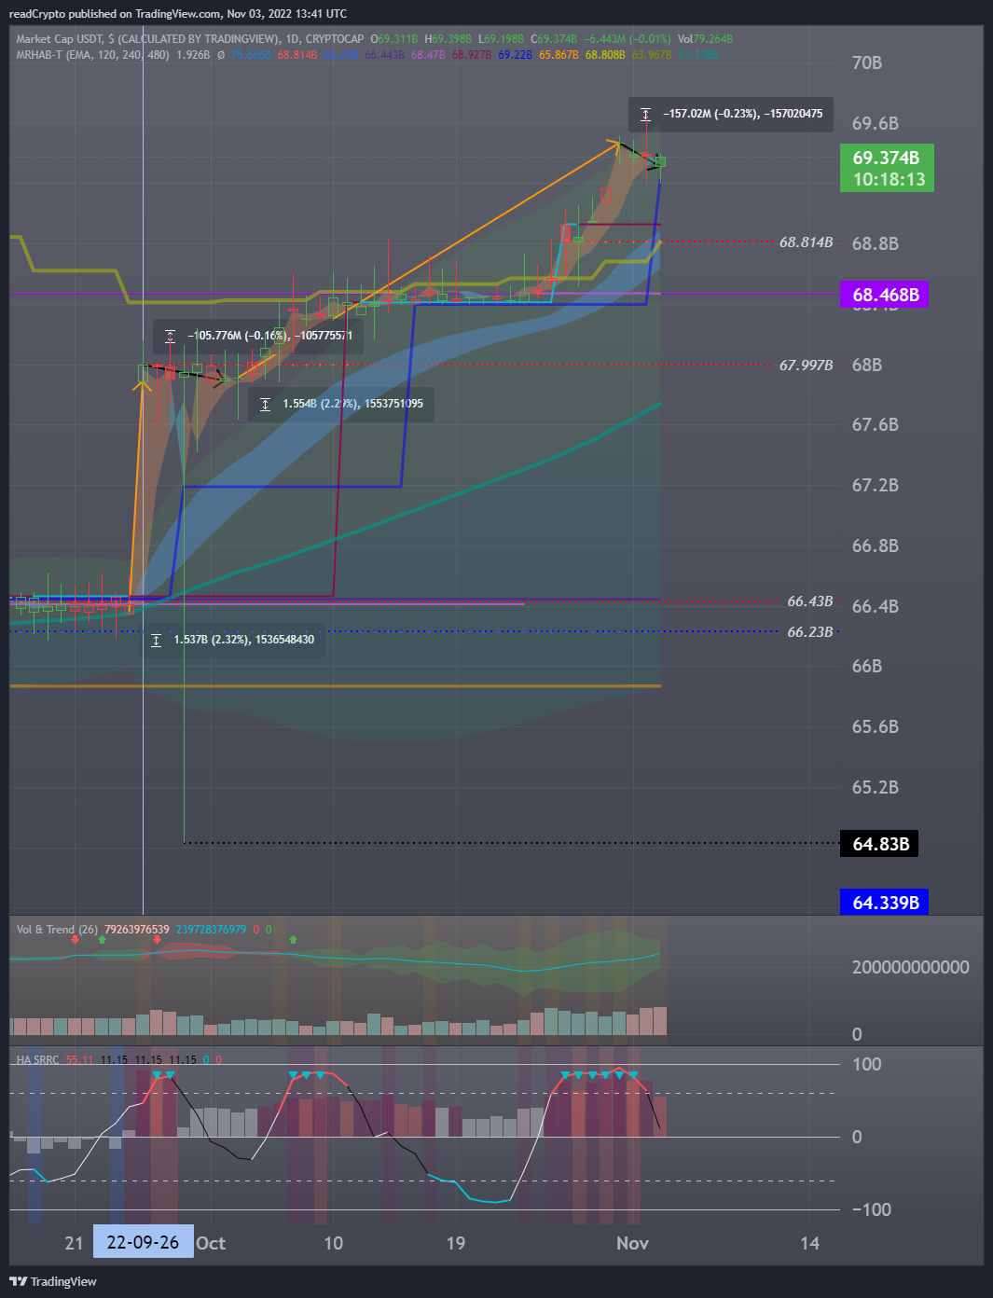
Task: Click measure icon in 1.537B (2.32%) label
Action: pos(156,640)
